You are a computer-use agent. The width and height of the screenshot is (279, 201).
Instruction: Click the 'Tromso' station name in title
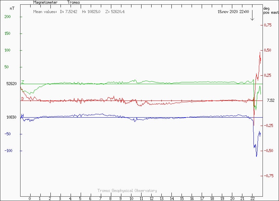coord(74,2)
